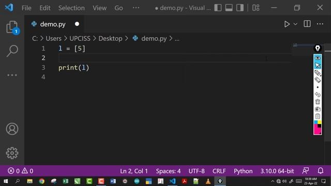Open the feedback icon in status bar
This screenshot has height=186, width=331.
[306, 171]
